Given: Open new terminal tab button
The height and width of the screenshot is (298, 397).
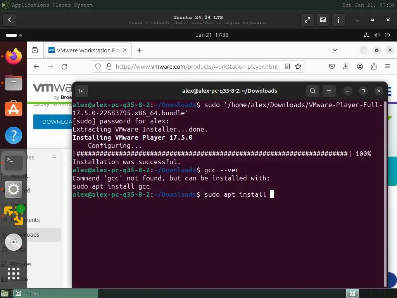Looking at the screenshot, I should pos(81,91).
